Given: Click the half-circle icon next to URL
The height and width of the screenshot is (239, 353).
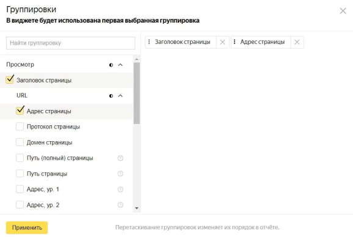Looking at the screenshot, I should pos(111,96).
